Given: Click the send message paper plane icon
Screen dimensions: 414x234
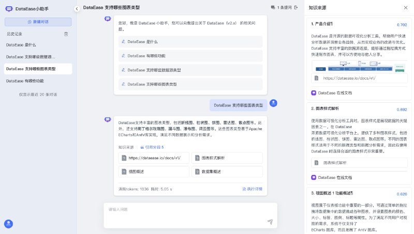Looking at the screenshot, I should [270, 222].
